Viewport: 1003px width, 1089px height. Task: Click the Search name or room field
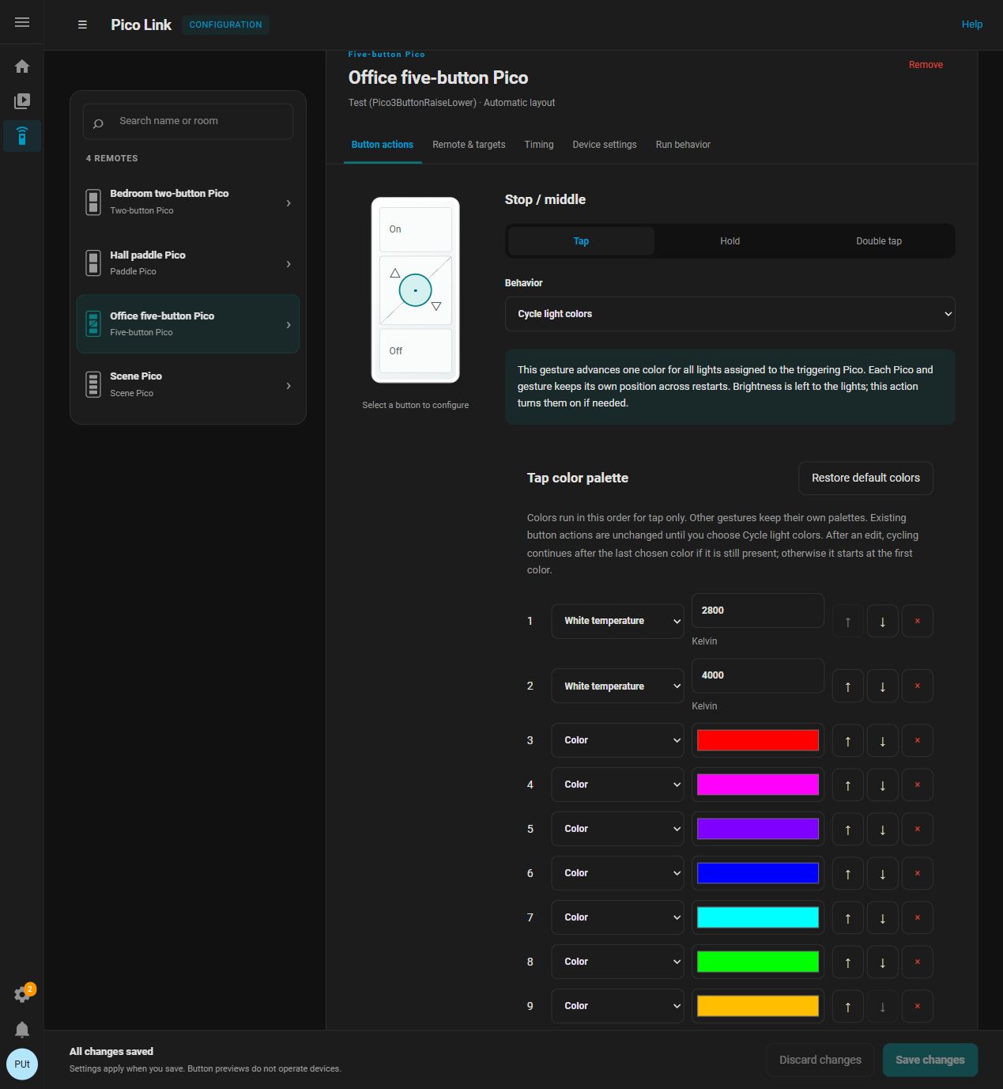pos(188,122)
